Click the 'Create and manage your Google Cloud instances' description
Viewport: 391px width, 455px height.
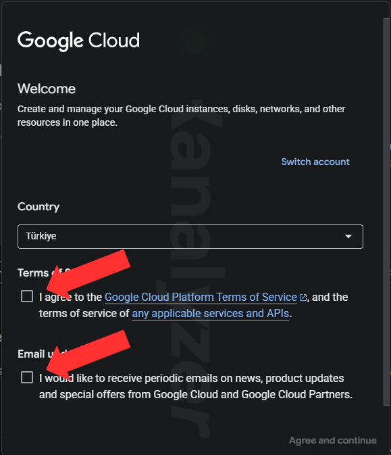coord(181,116)
